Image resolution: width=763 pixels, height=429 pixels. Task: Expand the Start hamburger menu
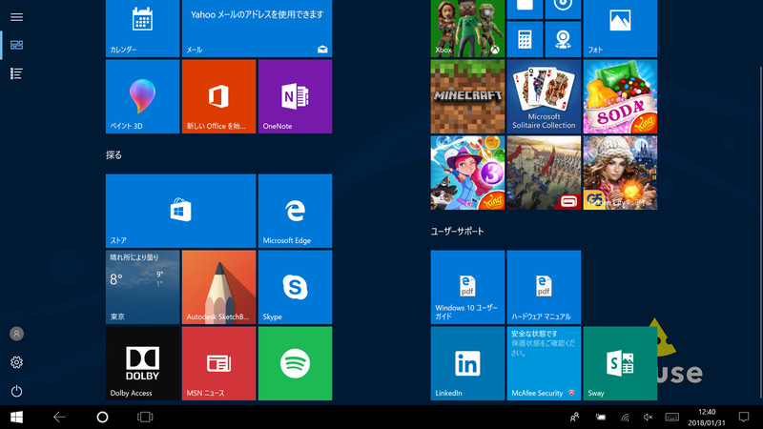(16, 17)
